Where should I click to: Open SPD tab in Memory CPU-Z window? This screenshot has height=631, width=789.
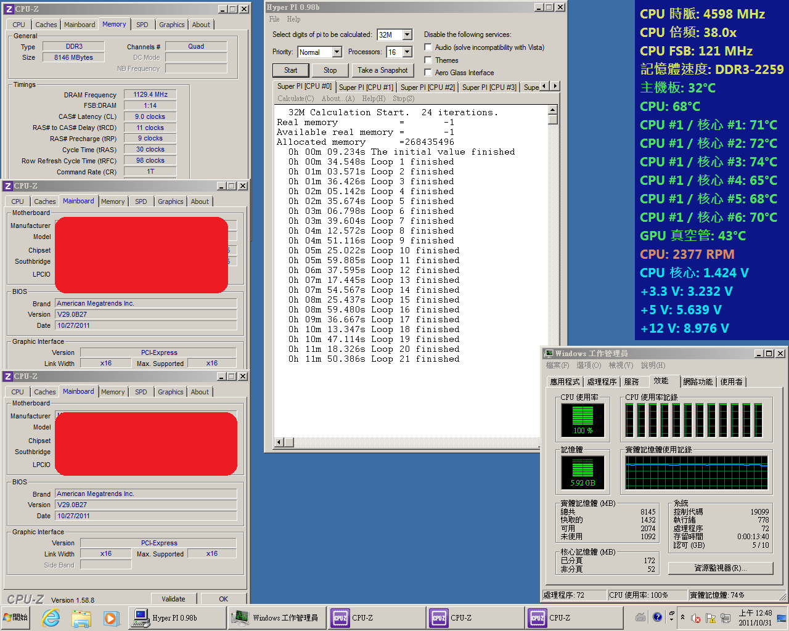[142, 25]
